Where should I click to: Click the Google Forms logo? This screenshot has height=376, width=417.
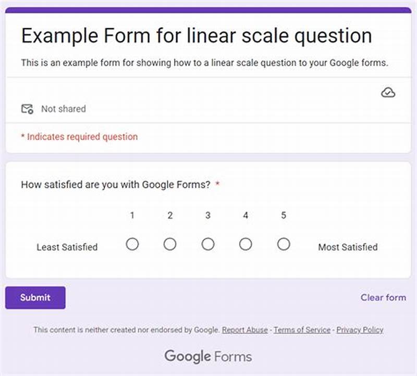(x=208, y=356)
